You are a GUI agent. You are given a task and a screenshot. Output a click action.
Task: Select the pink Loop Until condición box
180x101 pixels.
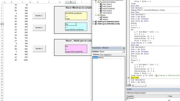tap(76, 49)
